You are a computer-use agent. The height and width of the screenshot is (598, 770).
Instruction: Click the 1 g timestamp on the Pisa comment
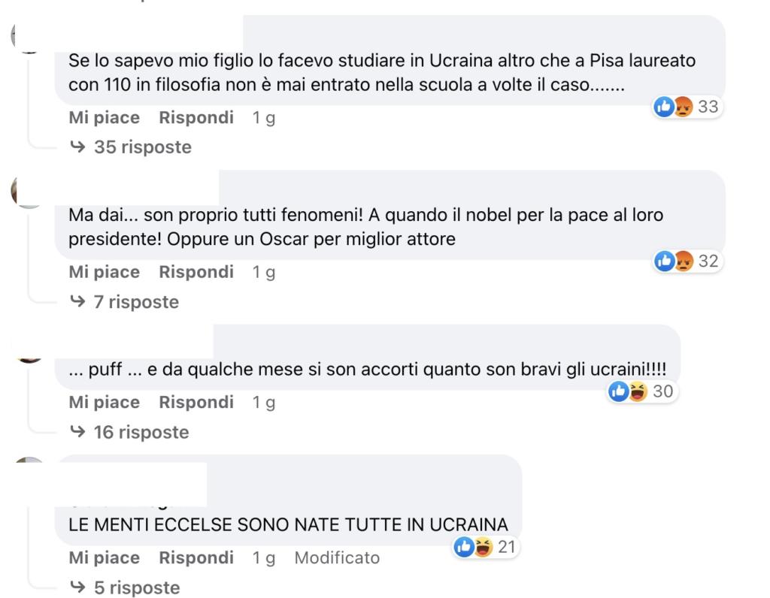coord(264,118)
